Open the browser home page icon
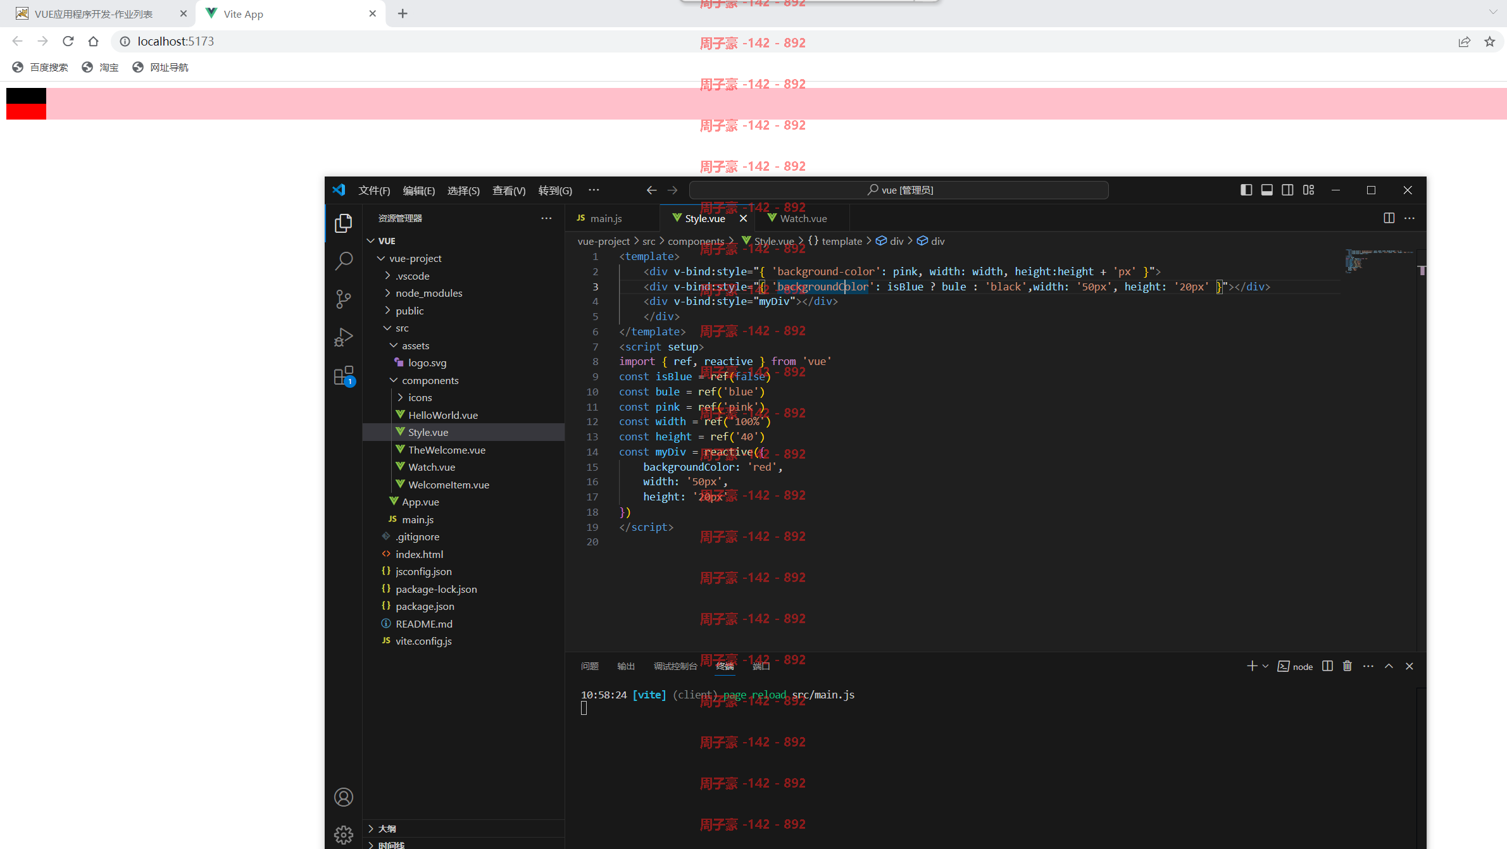The image size is (1507, 849). pyautogui.click(x=94, y=41)
